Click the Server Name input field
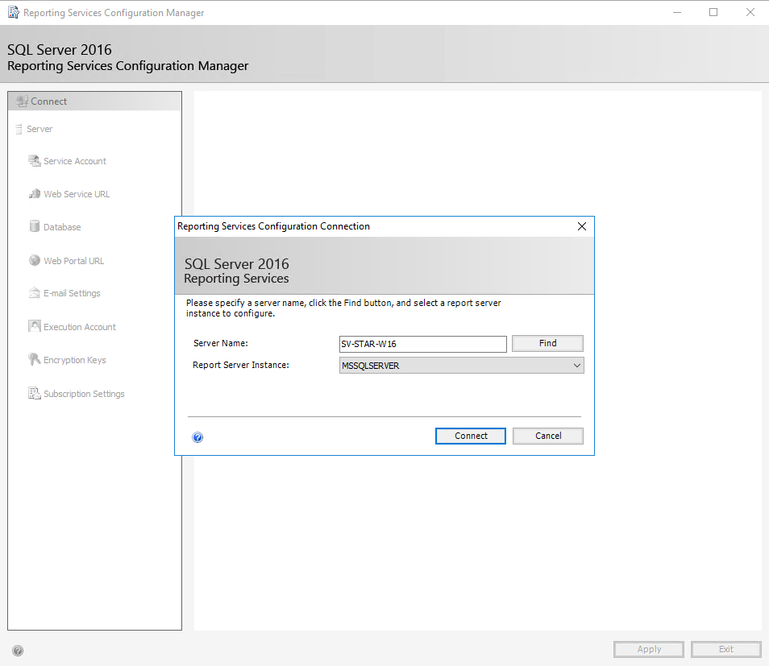Viewport: 769px width, 666px height. coord(422,344)
